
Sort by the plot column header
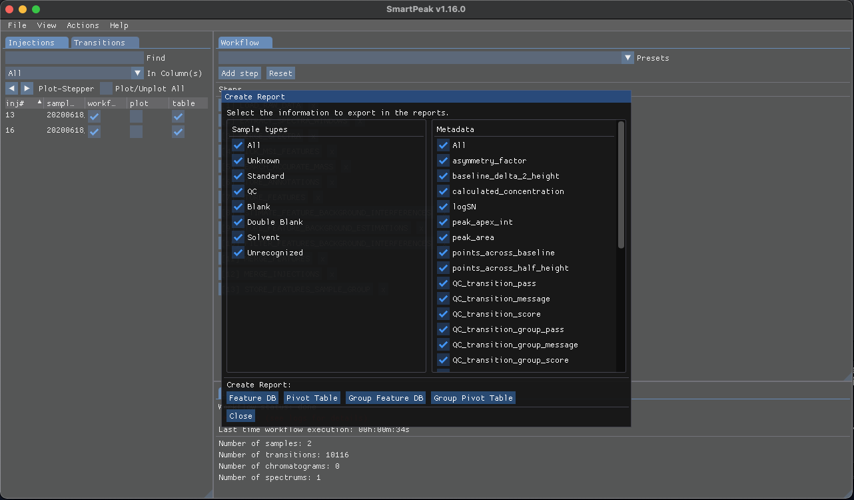[x=148, y=103]
